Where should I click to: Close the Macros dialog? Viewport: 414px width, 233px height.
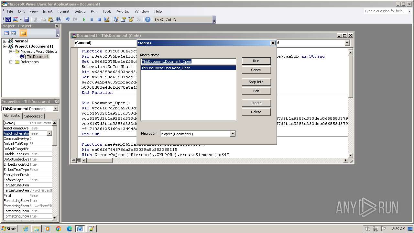click(273, 43)
